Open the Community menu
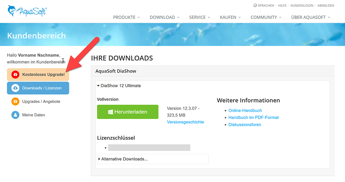The height and width of the screenshot is (182, 345). click(x=266, y=17)
